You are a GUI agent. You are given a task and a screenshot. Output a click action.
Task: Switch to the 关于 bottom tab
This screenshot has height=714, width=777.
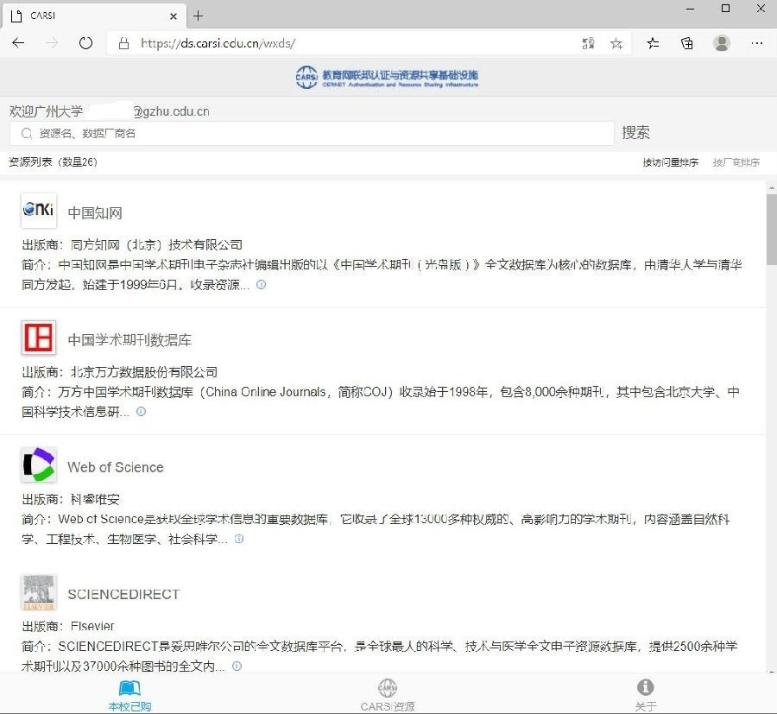(x=646, y=695)
